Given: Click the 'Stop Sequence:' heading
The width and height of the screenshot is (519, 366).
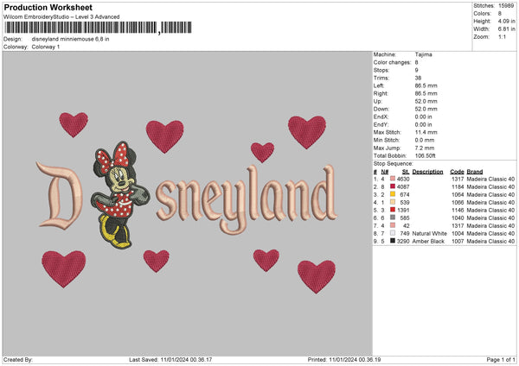Looking at the screenshot, I should tap(394, 163).
